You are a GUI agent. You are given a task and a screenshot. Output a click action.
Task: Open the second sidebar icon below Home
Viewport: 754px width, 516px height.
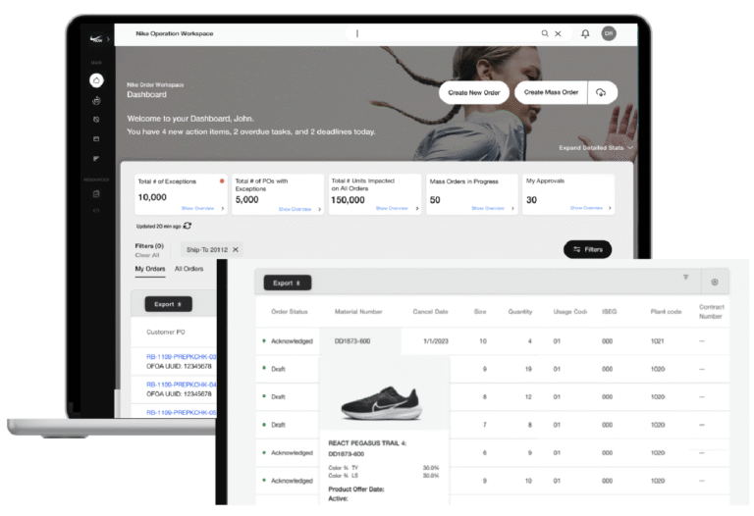[x=96, y=101]
